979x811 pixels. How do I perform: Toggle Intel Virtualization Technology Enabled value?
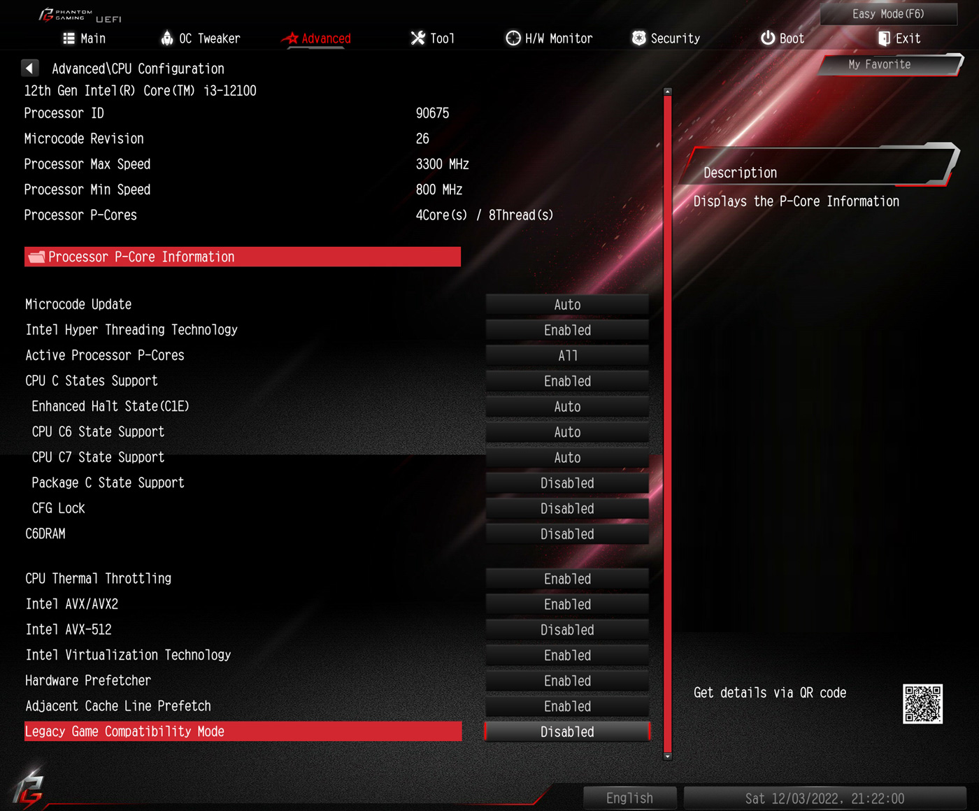pos(567,656)
